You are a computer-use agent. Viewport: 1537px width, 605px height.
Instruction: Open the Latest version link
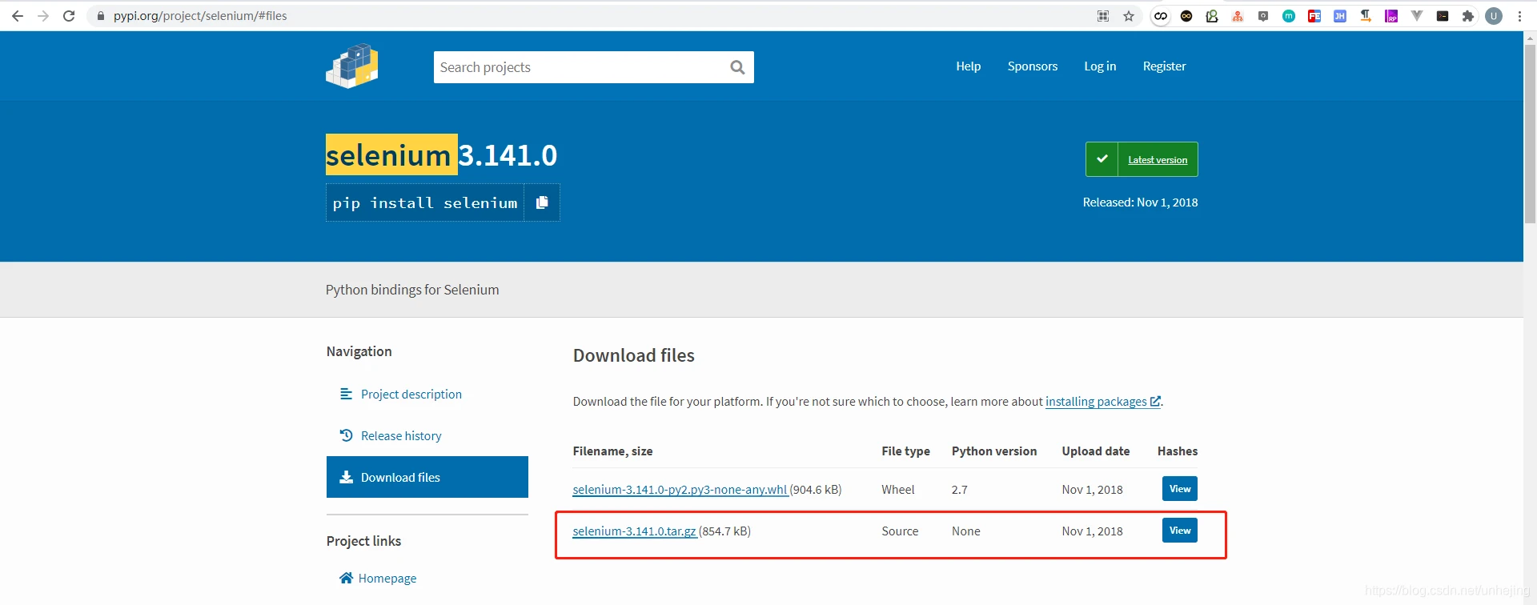[1158, 160]
